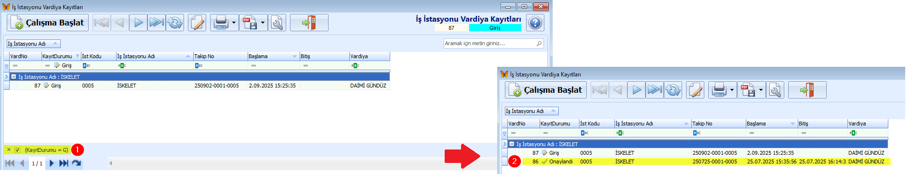Image resolution: width=911 pixels, height=174 pixels.
Task: Click the magnifier icon in search box
Action: [x=539, y=43]
